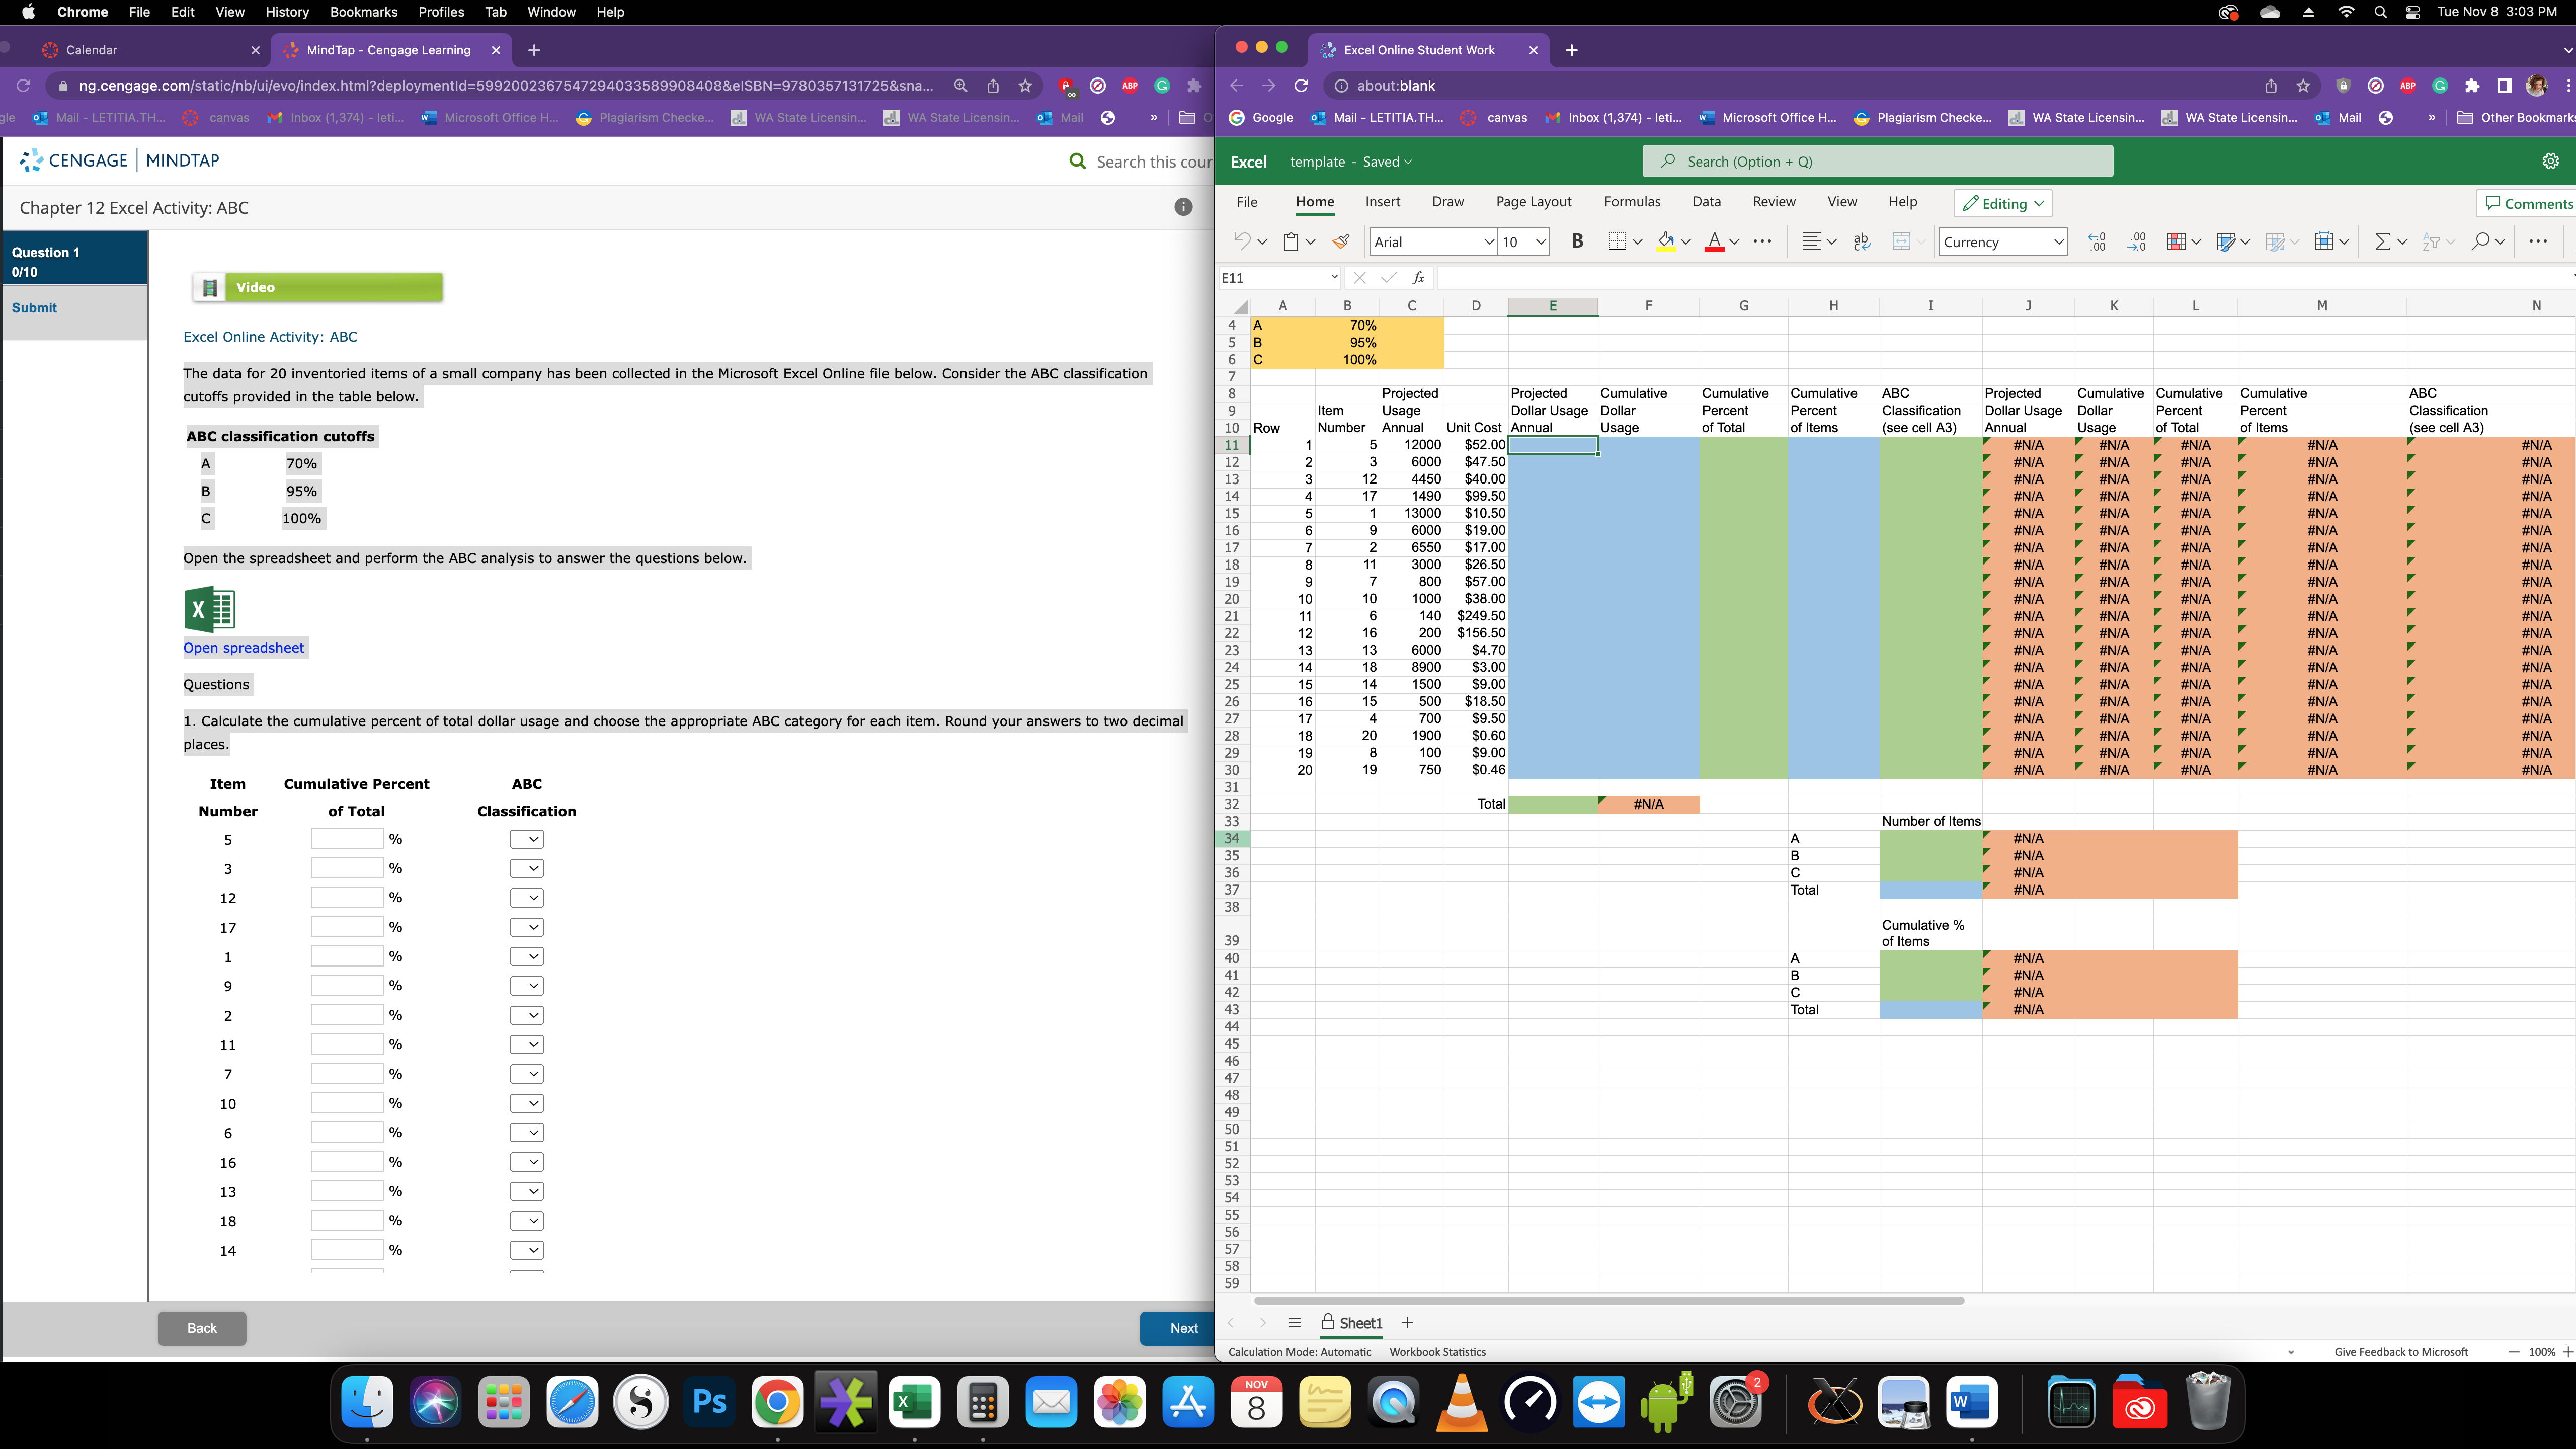This screenshot has height=1449, width=2576.
Task: Open more font options ellipsis in ribbon
Action: click(1763, 241)
